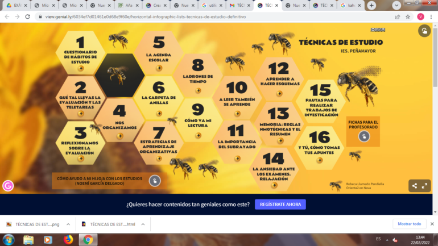Click hexagon 15 Pautas para realizar trabajos

click(x=321, y=102)
